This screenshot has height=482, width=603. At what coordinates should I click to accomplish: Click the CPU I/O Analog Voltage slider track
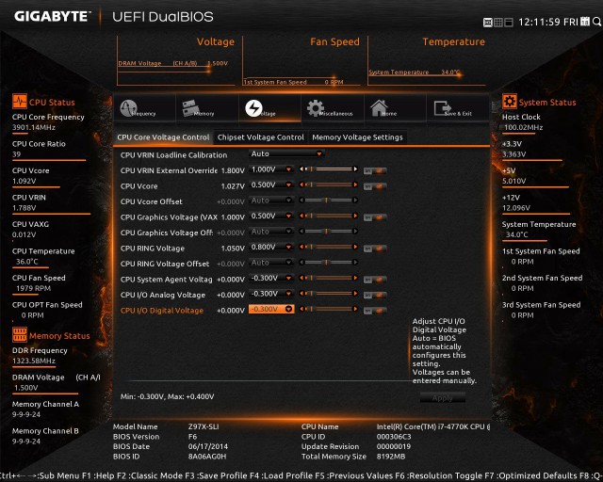coord(329,294)
